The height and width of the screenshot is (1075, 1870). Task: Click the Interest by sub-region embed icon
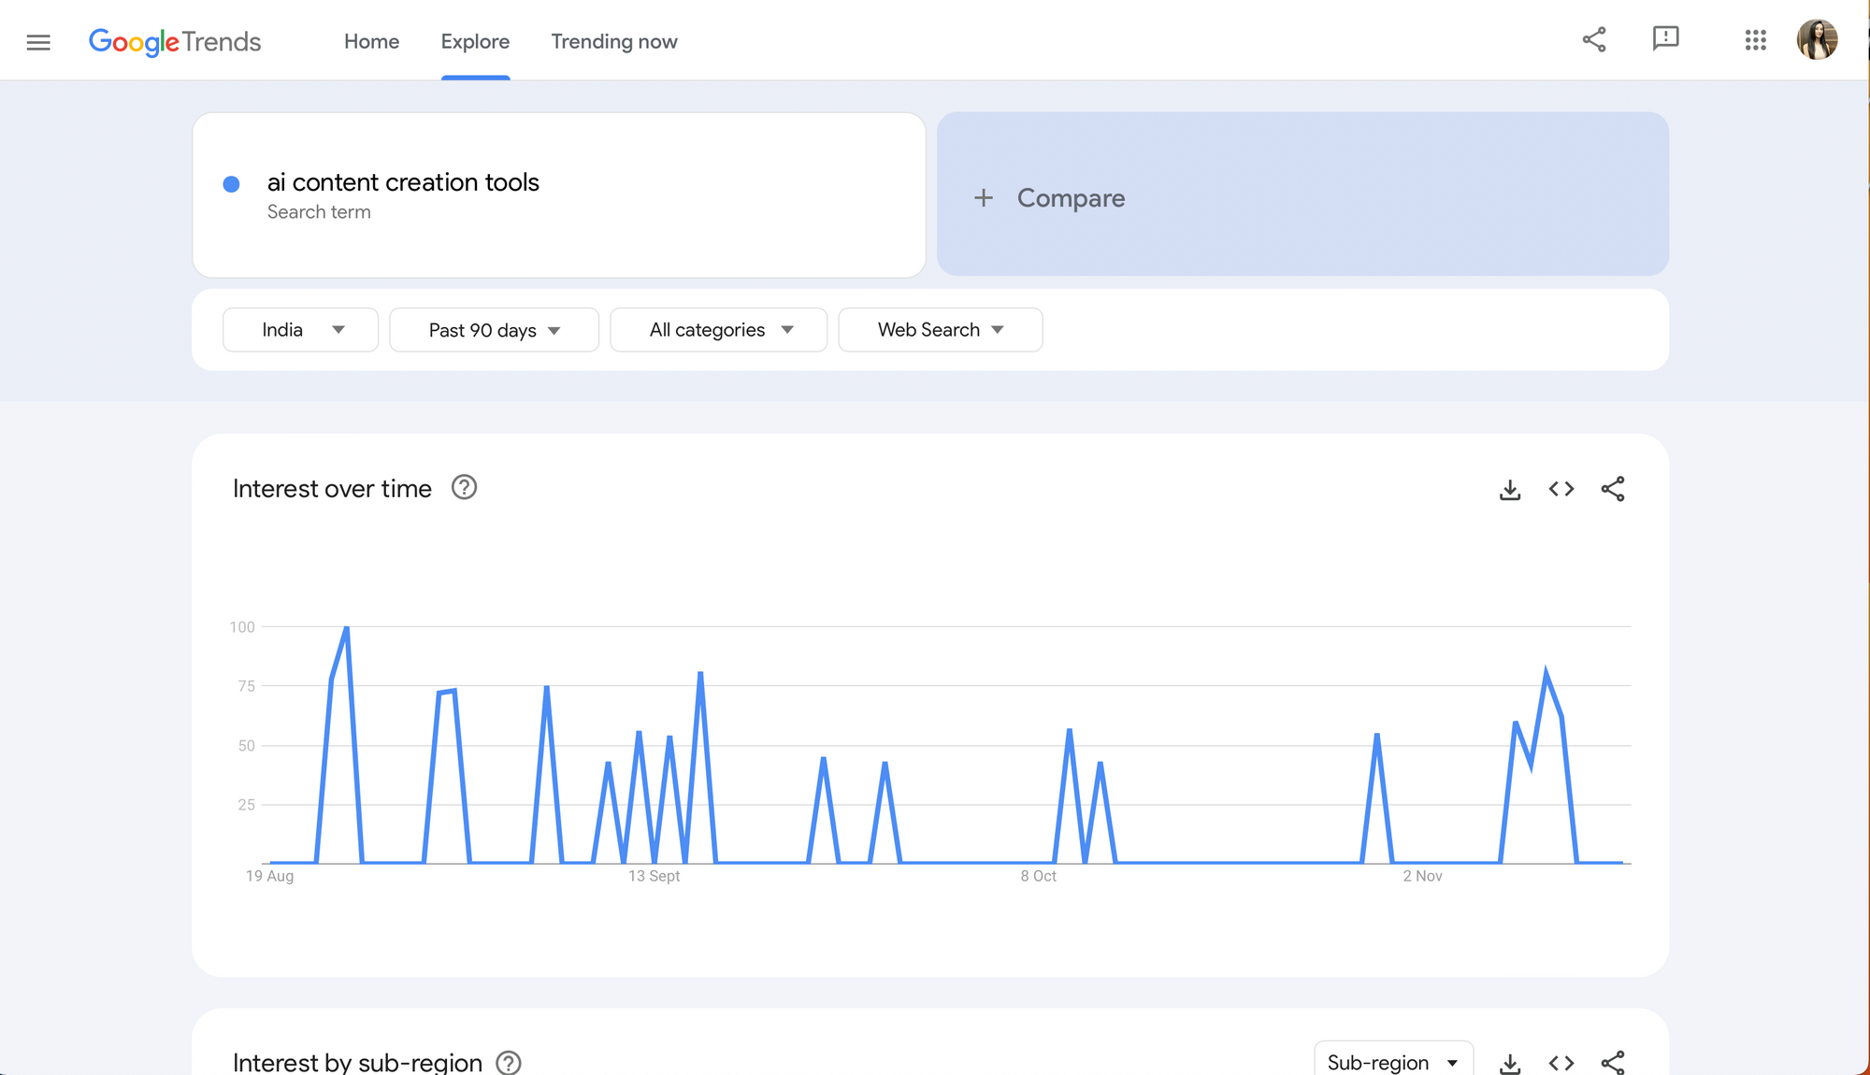click(1561, 1061)
